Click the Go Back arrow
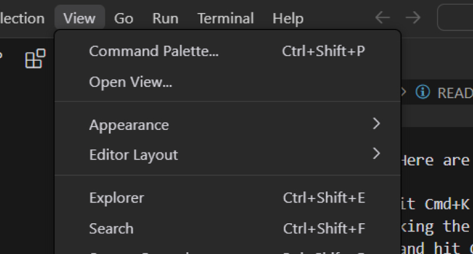The height and width of the screenshot is (254, 473). pos(383,18)
